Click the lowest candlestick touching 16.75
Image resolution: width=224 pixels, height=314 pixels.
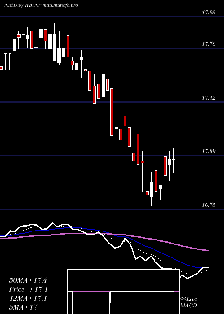[x=147, y=195]
